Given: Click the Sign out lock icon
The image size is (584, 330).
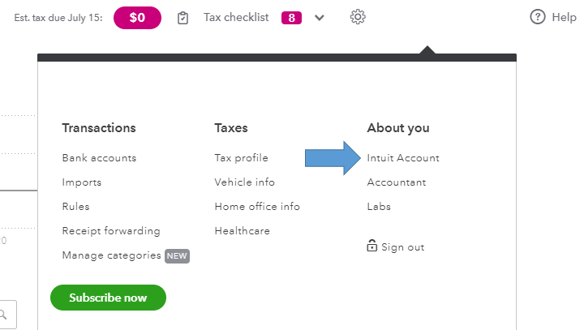Looking at the screenshot, I should (372, 246).
